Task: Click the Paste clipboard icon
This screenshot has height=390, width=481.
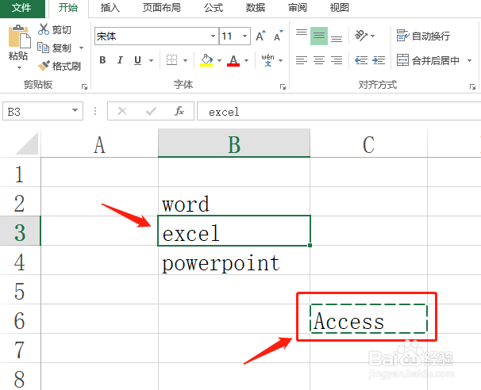Action: point(19,36)
